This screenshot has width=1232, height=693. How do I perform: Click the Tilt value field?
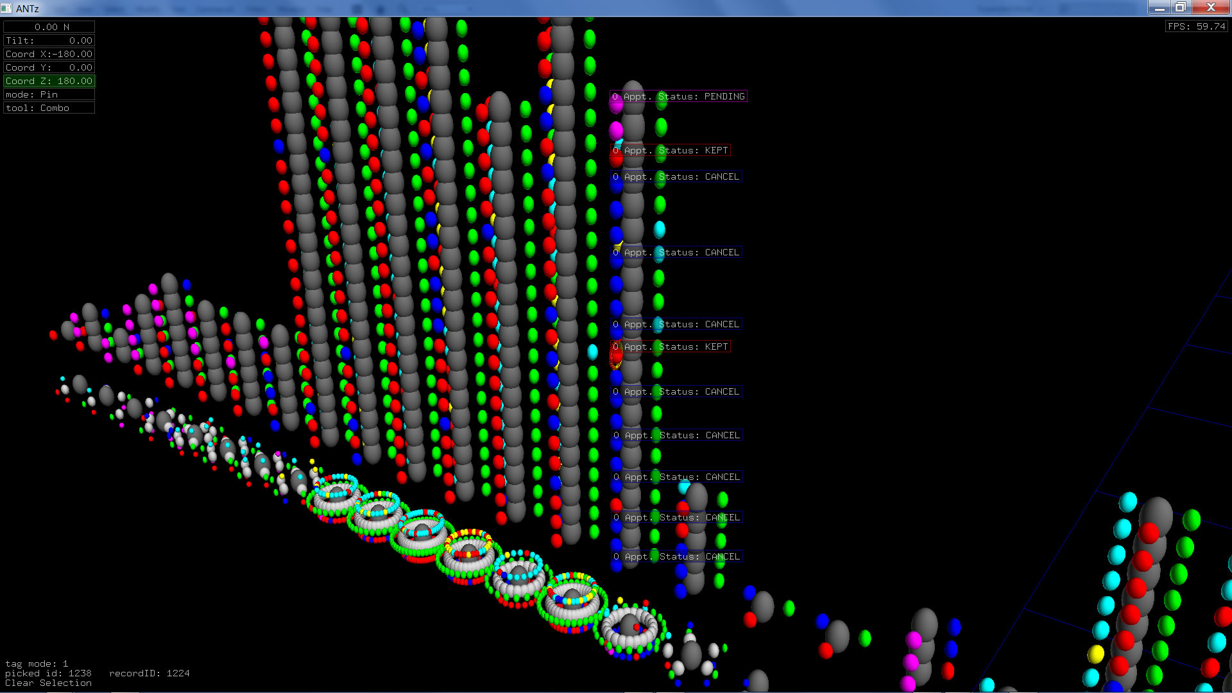pos(49,40)
